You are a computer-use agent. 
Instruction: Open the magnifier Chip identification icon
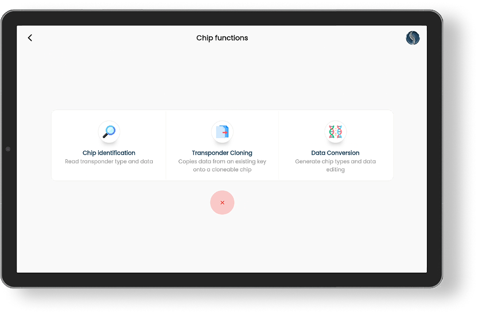[x=109, y=132]
